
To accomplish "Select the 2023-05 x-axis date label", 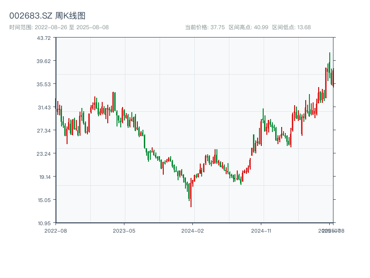I will tap(124, 230).
